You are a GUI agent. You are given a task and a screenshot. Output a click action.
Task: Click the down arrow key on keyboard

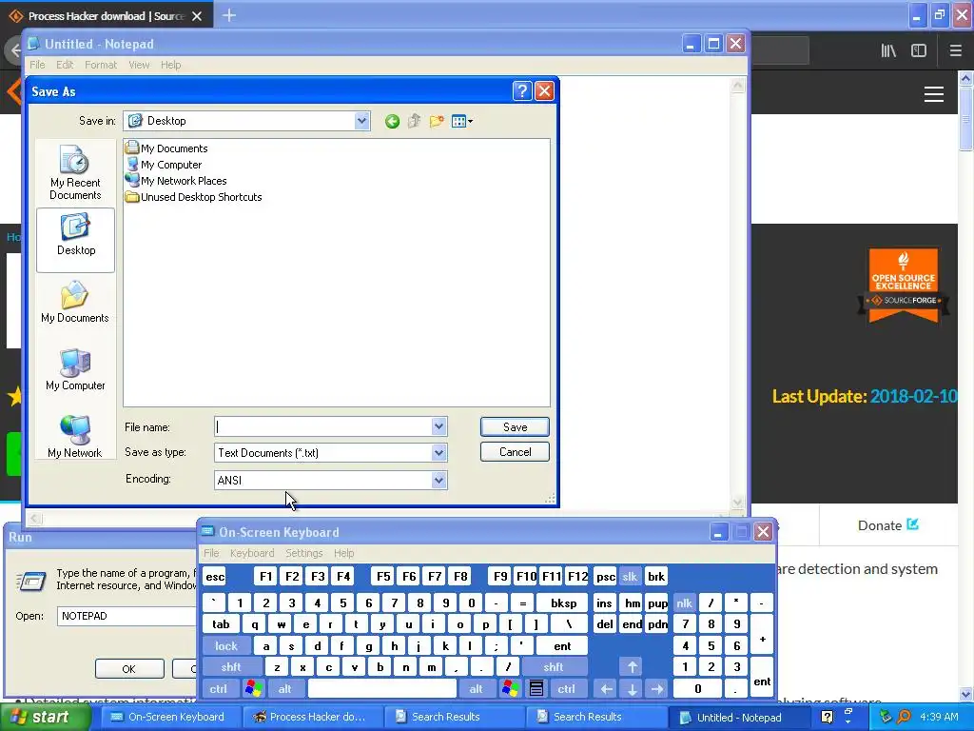point(633,689)
